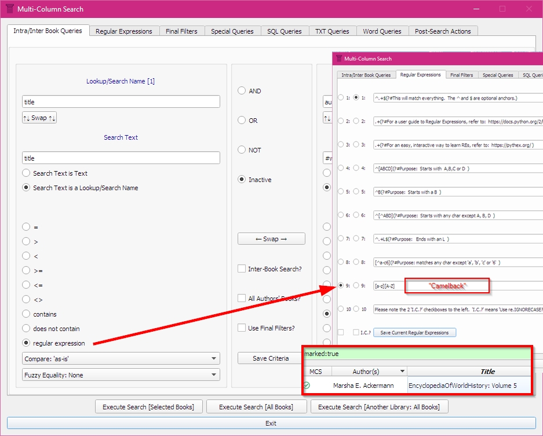Select the less than (<) radio button
This screenshot has height=436, width=543.
point(26,256)
